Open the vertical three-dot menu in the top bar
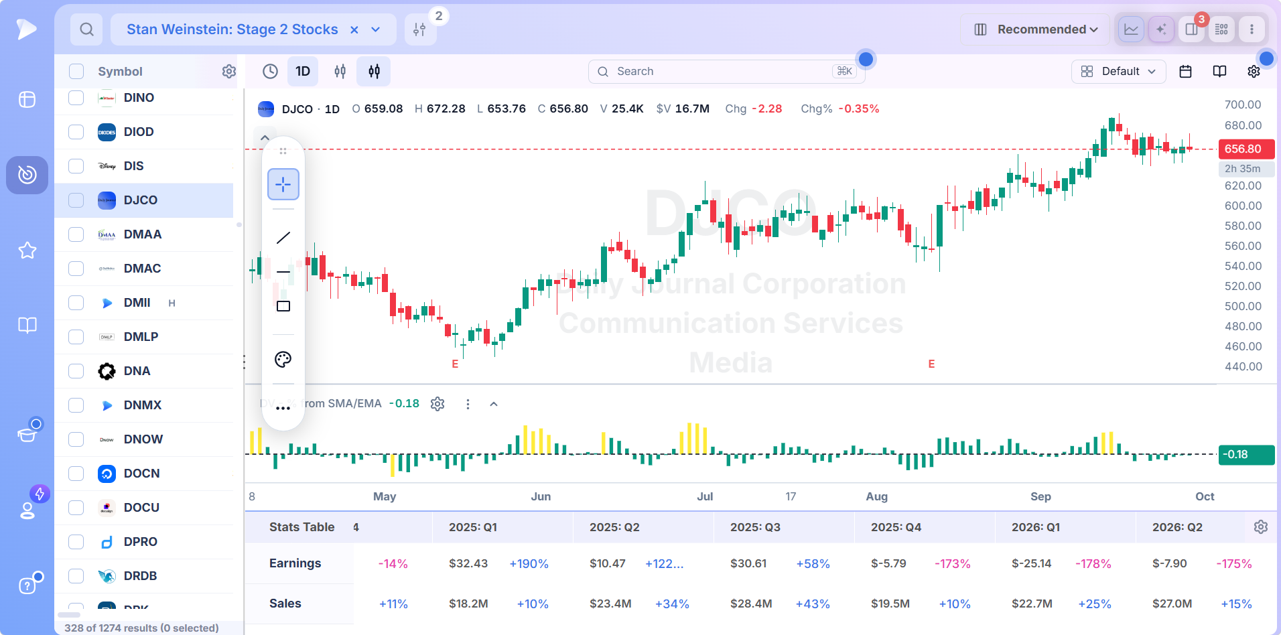The height and width of the screenshot is (635, 1281). (1252, 29)
